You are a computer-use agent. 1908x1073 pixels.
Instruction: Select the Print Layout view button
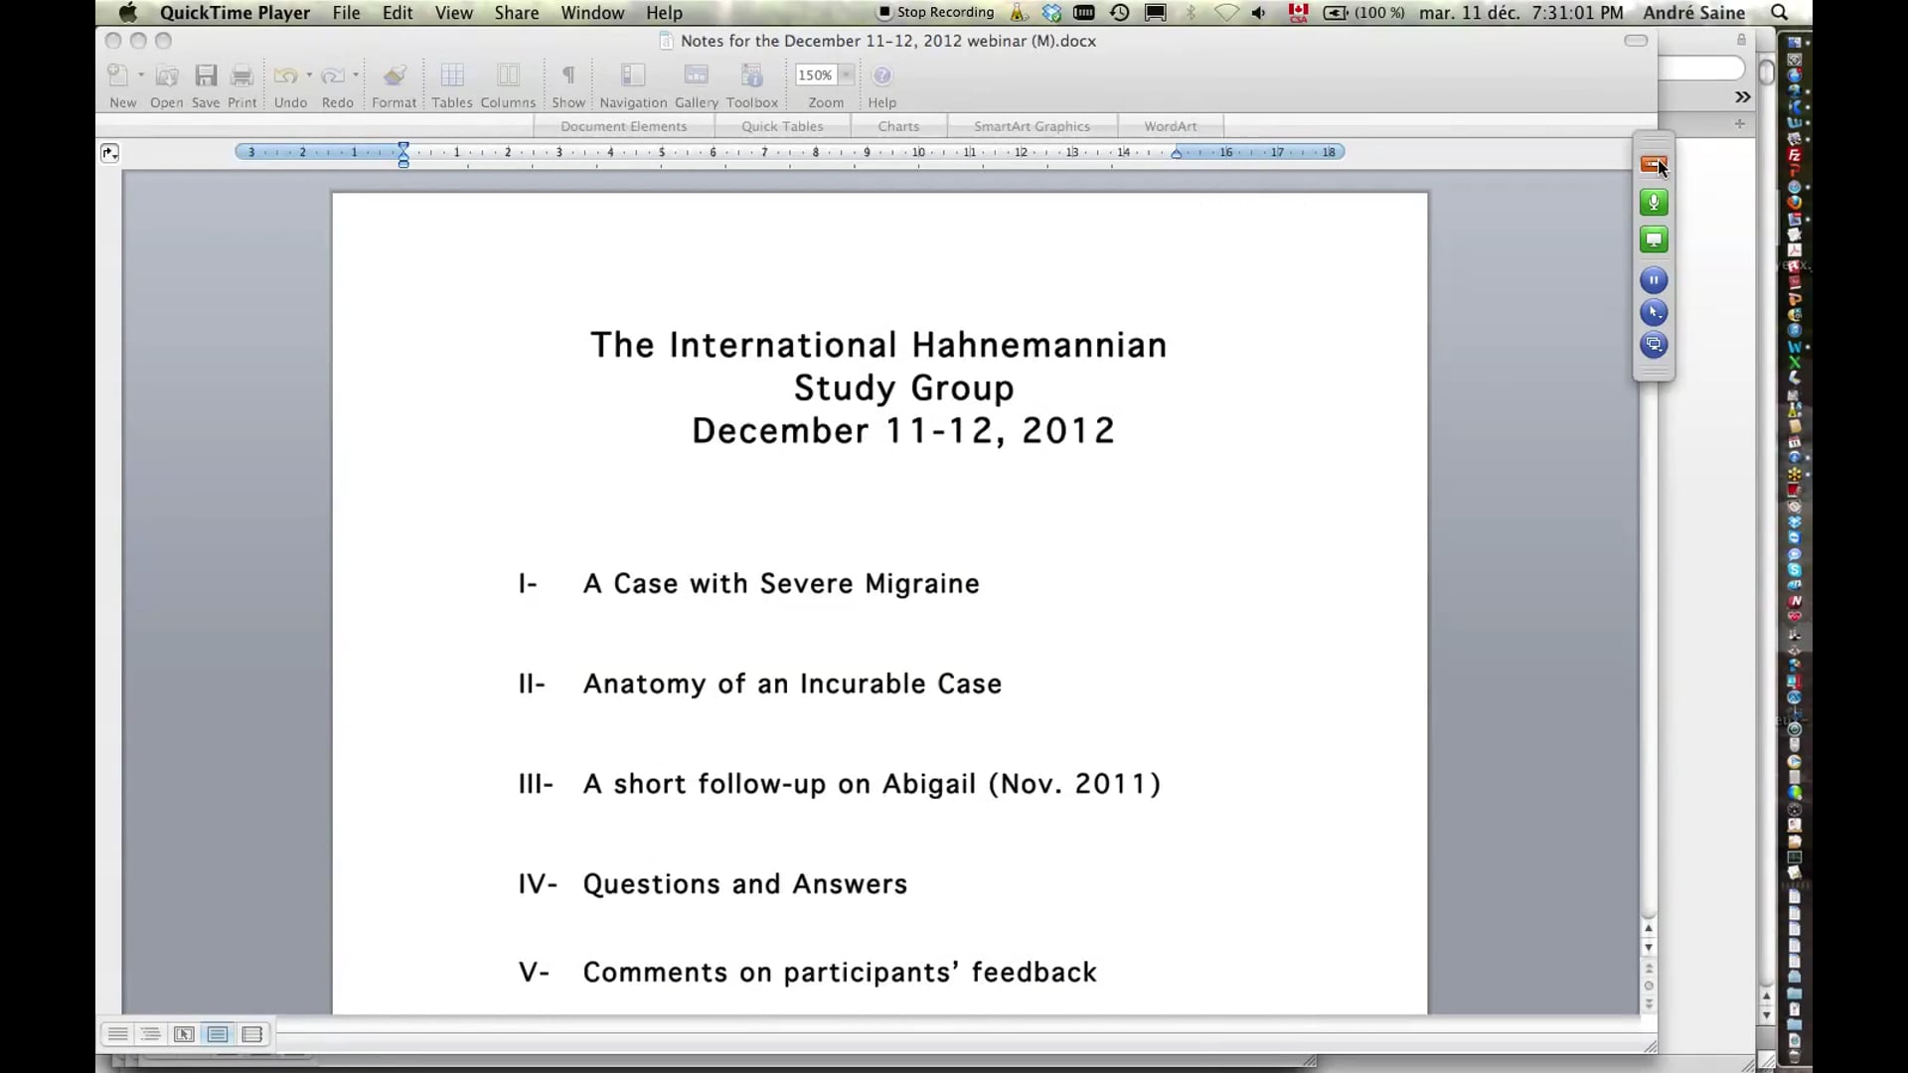[x=218, y=1034]
